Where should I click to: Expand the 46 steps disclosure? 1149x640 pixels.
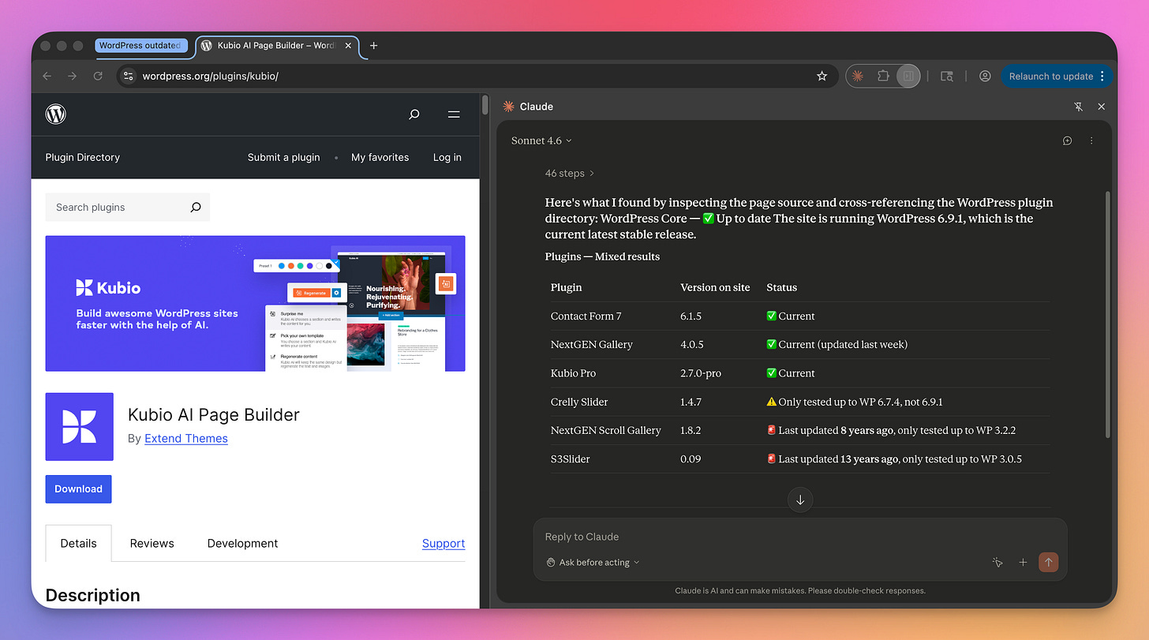point(570,173)
